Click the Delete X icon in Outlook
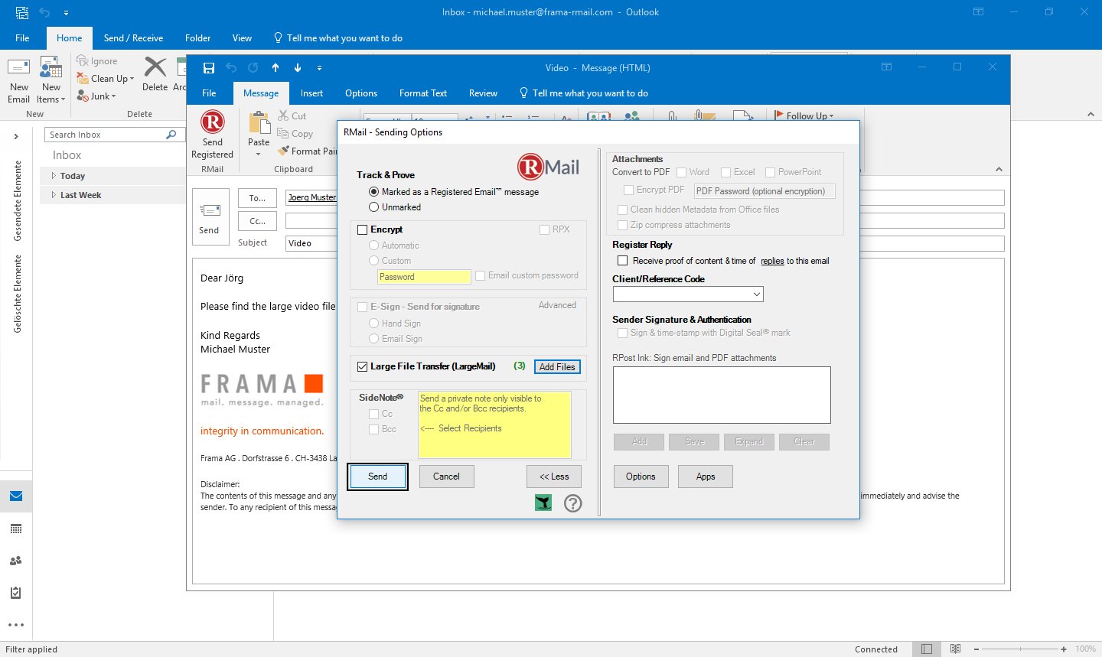Viewport: 1102px width, 657px height. pos(155,67)
